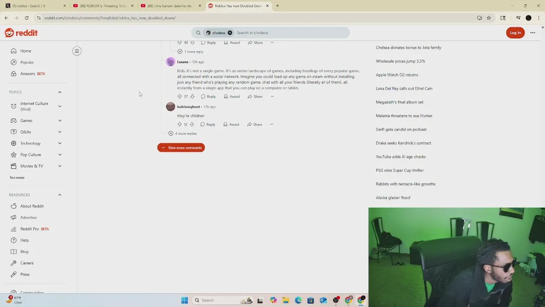
Task: Click View more comments button
Action: pyautogui.click(x=181, y=148)
